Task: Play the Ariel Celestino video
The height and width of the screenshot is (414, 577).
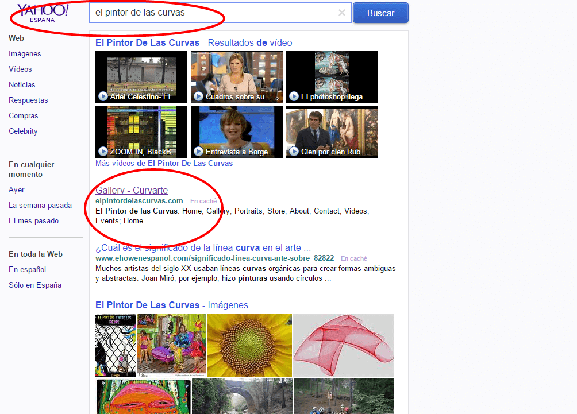Action: point(141,77)
